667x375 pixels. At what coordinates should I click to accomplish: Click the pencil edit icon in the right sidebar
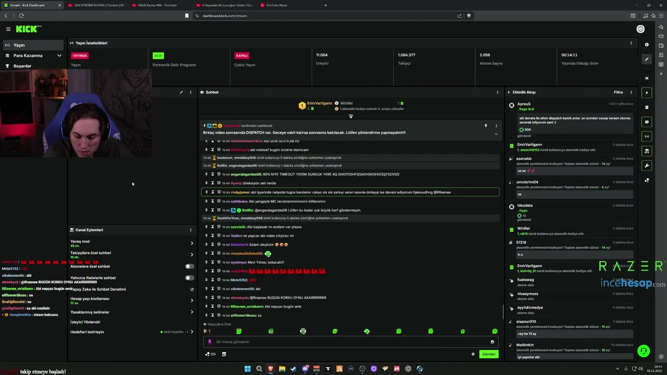click(x=647, y=59)
